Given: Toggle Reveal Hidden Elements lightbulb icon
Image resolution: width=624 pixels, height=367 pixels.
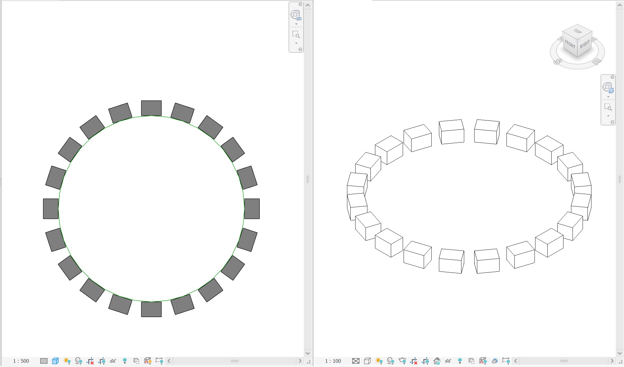Looking at the screenshot, I should [124, 361].
